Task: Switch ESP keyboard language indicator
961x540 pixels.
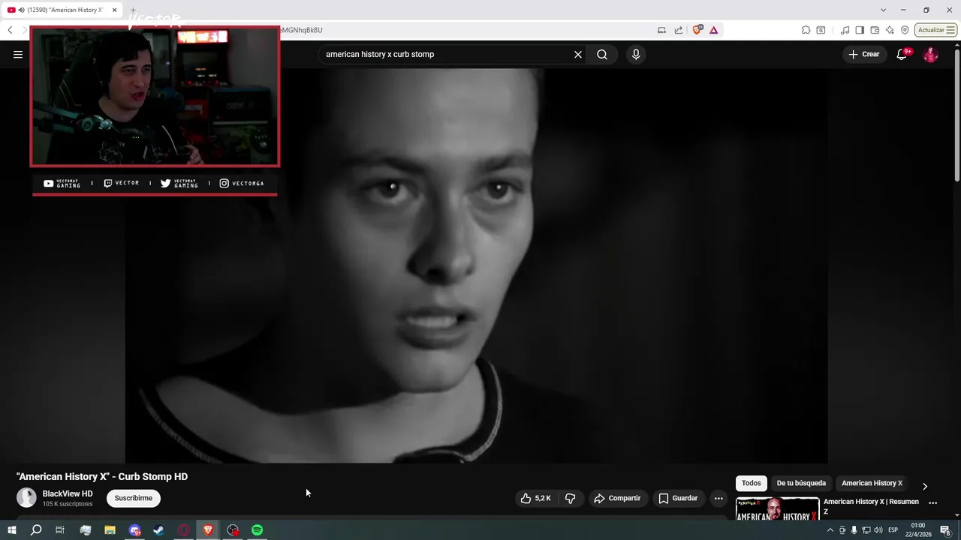Action: coord(893,530)
